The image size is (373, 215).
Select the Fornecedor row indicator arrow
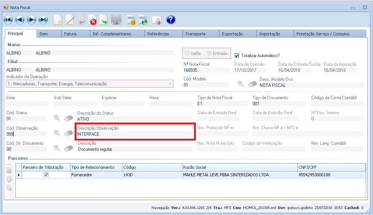pos(19,175)
